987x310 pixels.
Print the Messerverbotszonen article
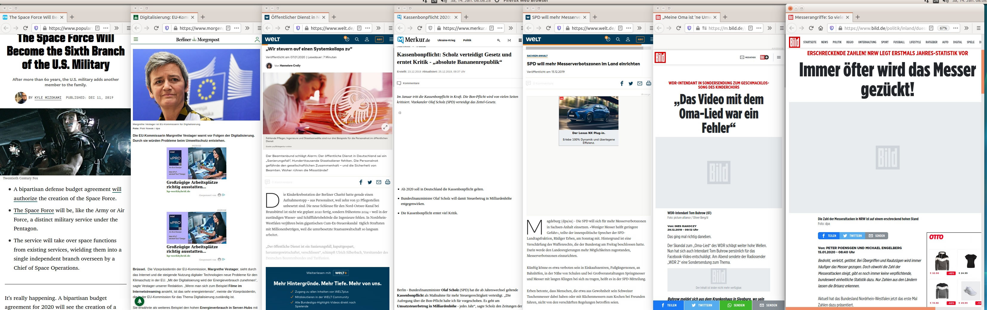tap(648, 84)
